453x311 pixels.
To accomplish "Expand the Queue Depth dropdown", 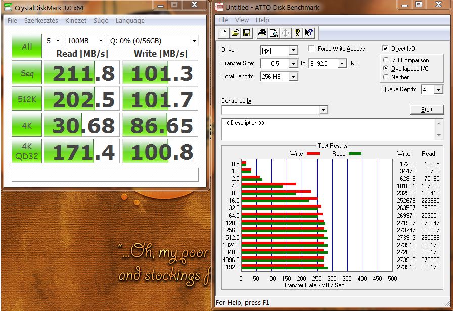I will pyautogui.click(x=438, y=90).
